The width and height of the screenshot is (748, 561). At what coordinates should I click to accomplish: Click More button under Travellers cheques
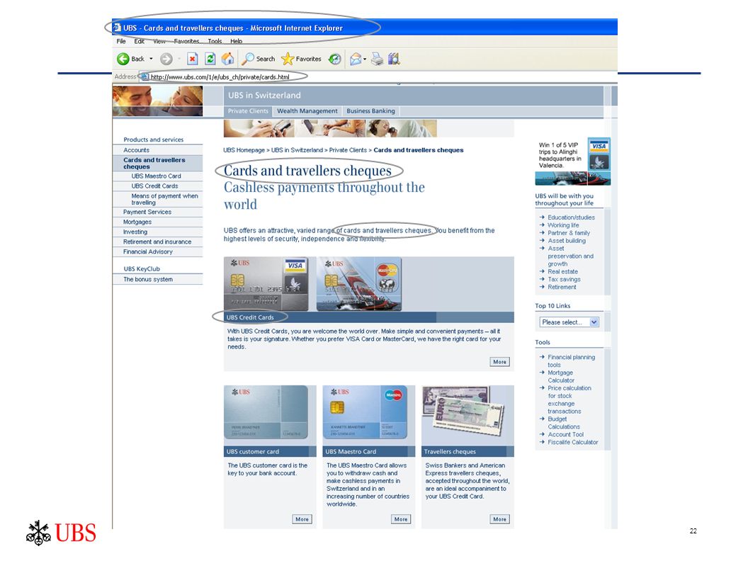pos(499,519)
